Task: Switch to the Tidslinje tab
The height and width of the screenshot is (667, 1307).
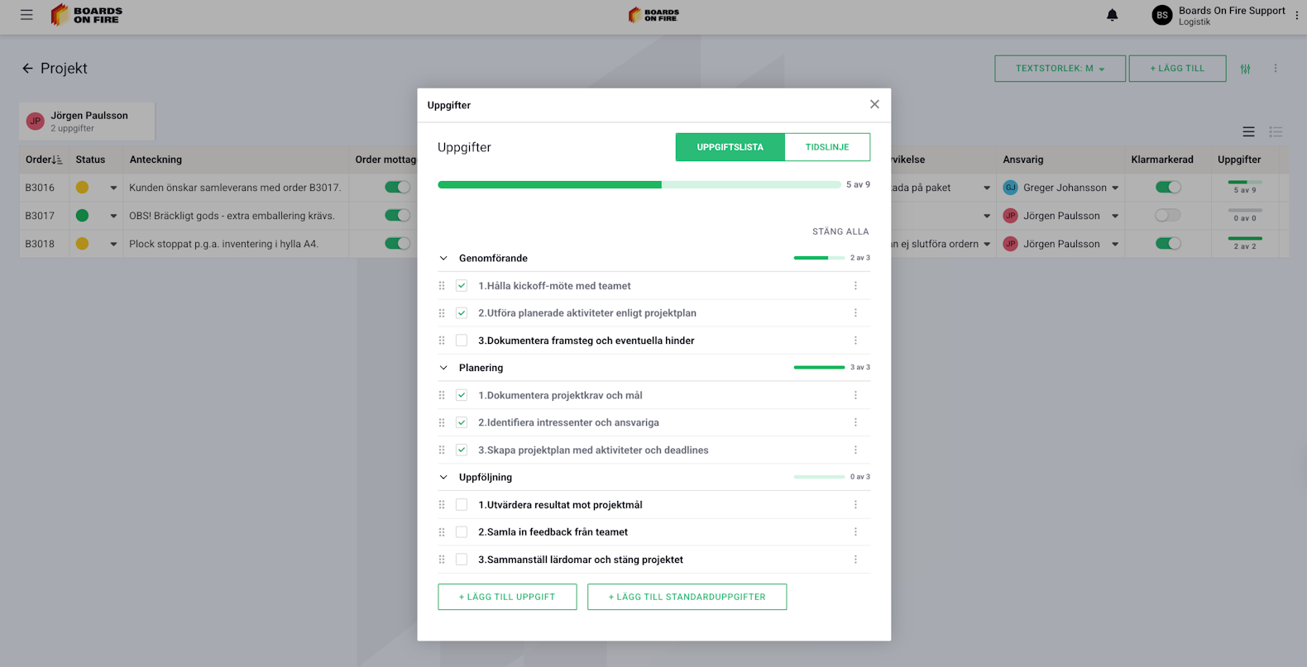Action: click(826, 147)
